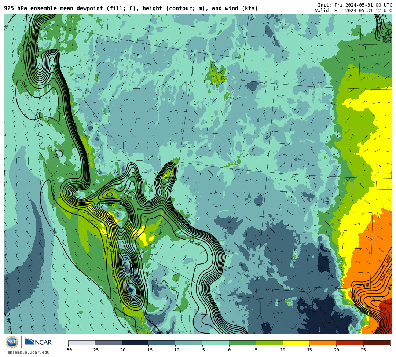
Task: Select the light gray -30 to -25 colorbar swatch
Action: [81, 343]
